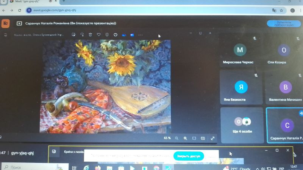Image resolution: width=303 pixels, height=170 pixels.
Task: Add the painting to favorites with heart
Action: 99,35
